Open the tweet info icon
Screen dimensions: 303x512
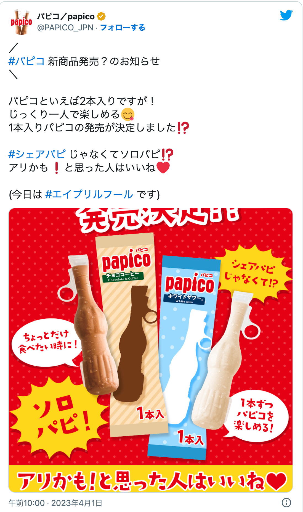[286, 503]
